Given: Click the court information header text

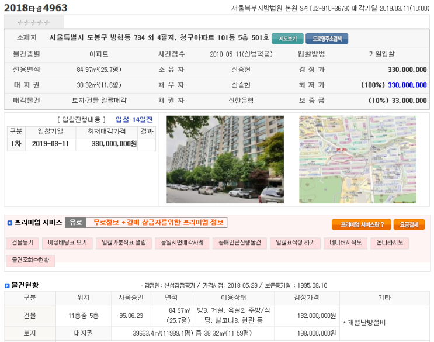Looking at the screenshot, I should [330, 8].
